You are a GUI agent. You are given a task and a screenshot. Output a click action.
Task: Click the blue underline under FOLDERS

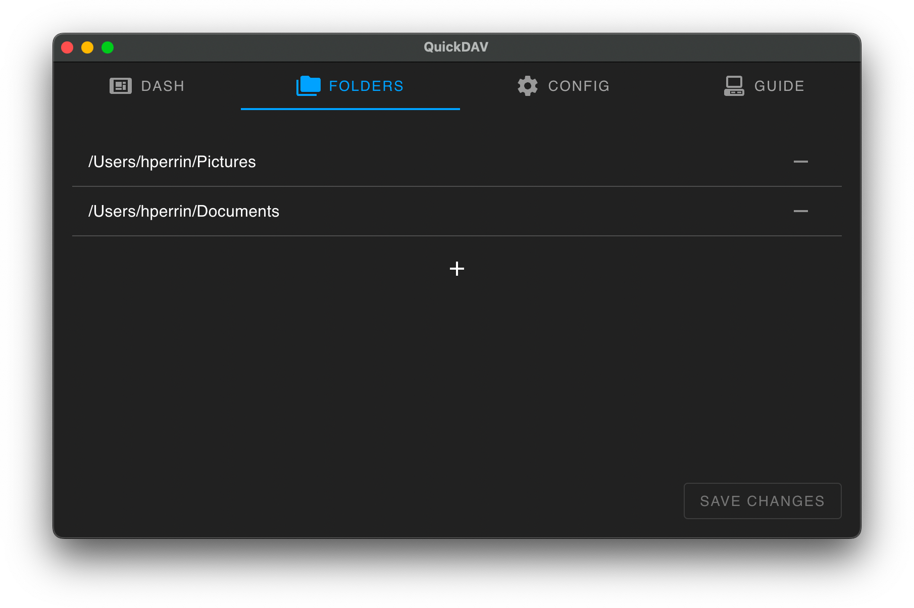349,109
